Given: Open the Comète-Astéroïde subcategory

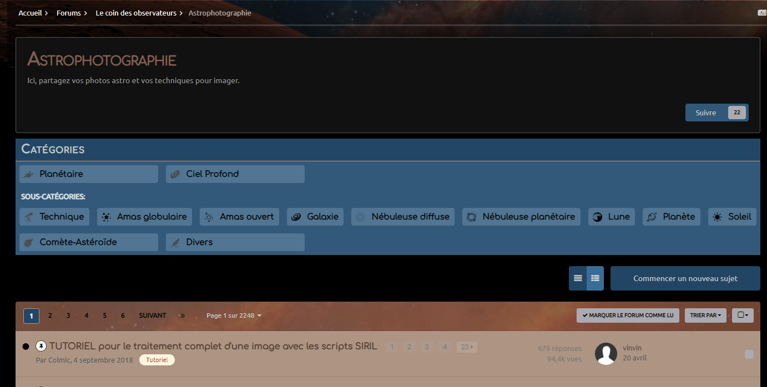Looking at the screenshot, I should 89,242.
